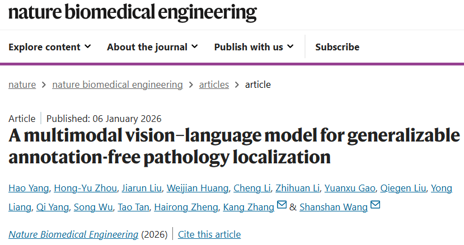
Task: Open corresponding author Shanshan Wang
Action: tap(334, 207)
